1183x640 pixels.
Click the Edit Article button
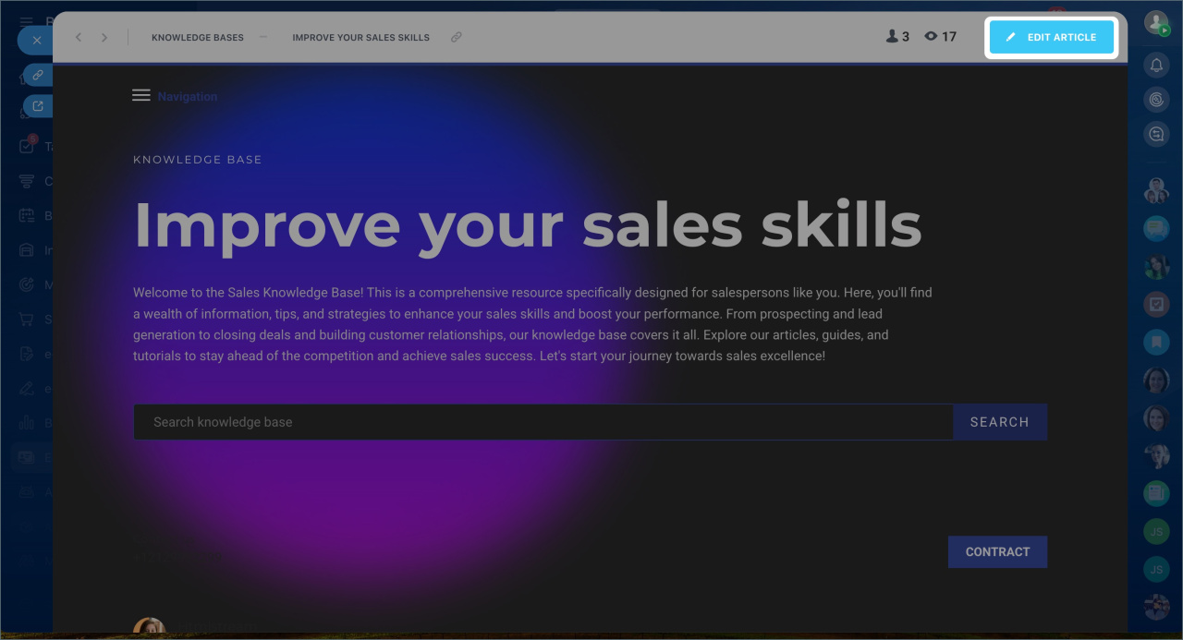point(1052,37)
